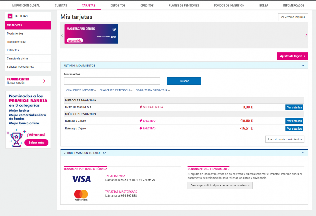Image resolution: width=316 pixels, height=216 pixels.
Task: Click the Sin Categoría tag icon
Action: 141,107
